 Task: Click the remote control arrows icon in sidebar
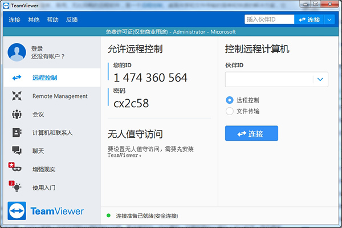[17, 78]
